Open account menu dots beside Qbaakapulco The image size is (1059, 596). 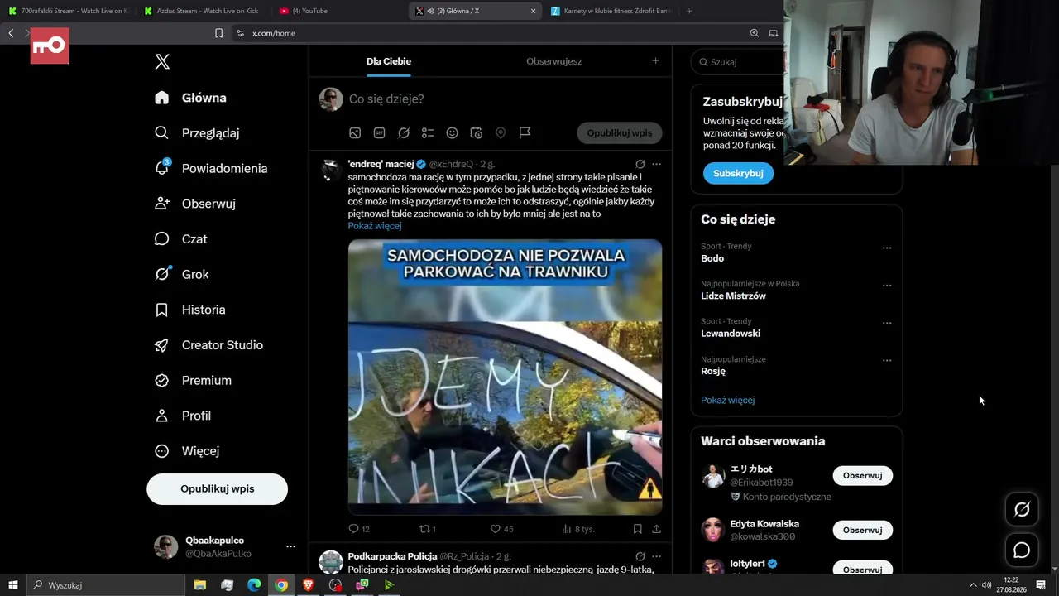point(290,546)
